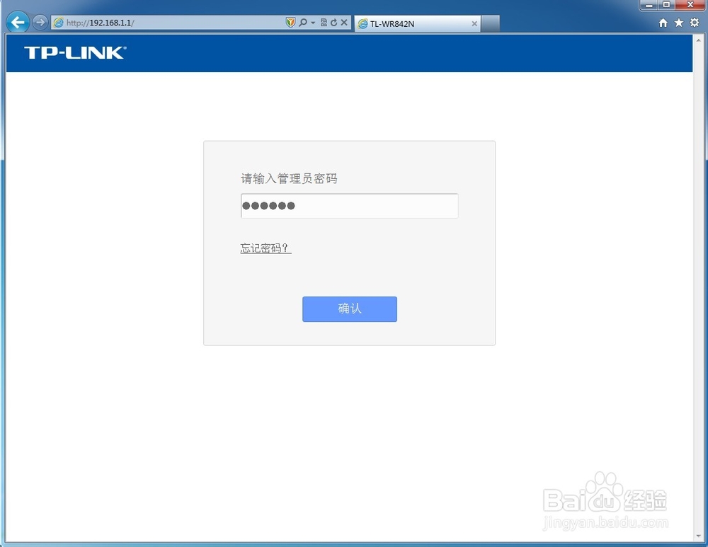Select the TL-WR842N tab
Viewport: 708px width, 547px height.
(x=417, y=23)
